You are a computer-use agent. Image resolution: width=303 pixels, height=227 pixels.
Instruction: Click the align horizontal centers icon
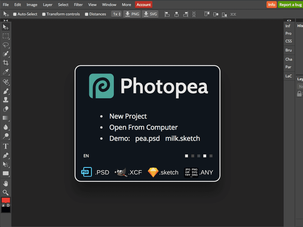pos(176,14)
